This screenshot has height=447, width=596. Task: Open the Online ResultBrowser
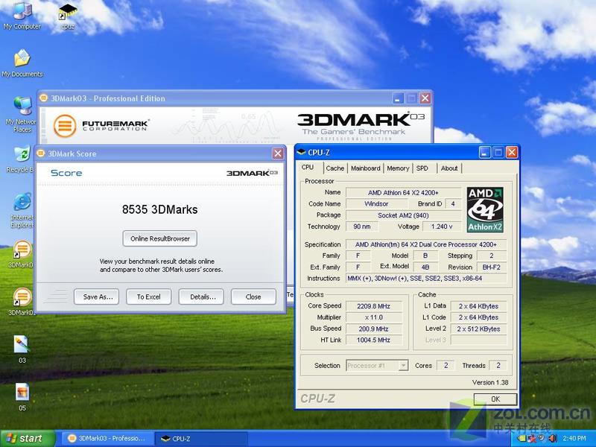[x=159, y=238]
